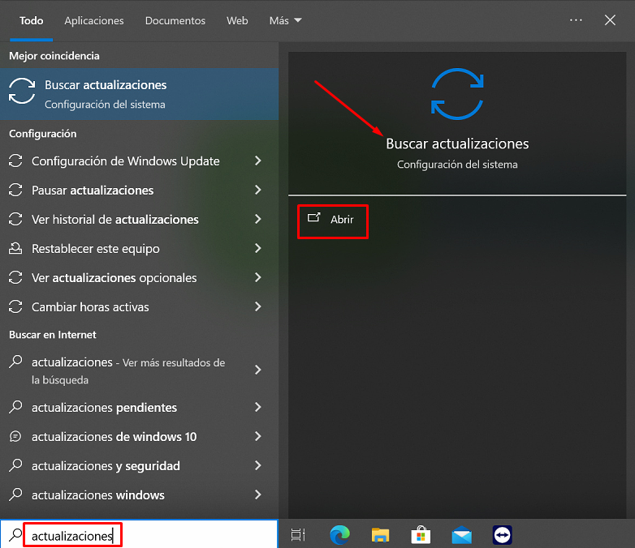Click the sync icon next to Ver actualizaciones opcionales
Screen dimensions: 635x548
click(15, 277)
